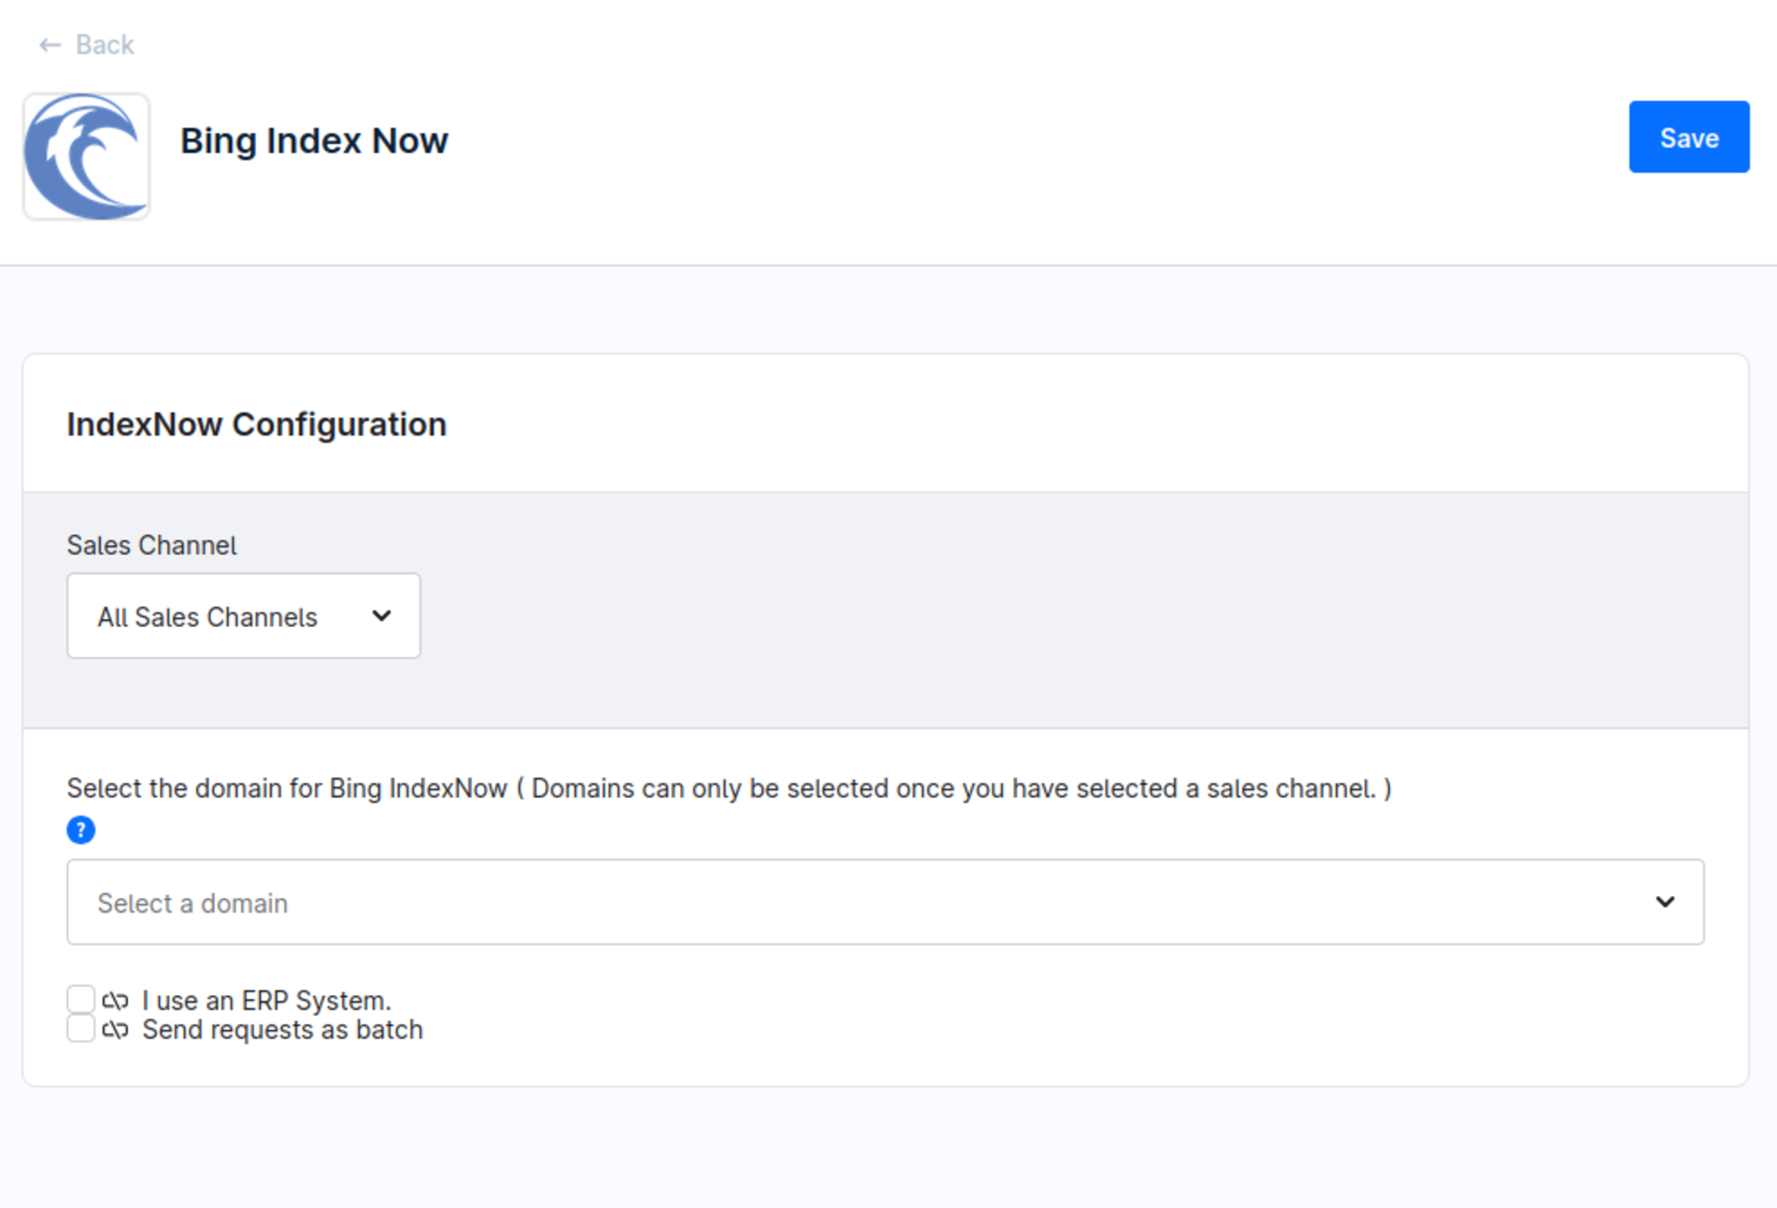The image size is (1777, 1208).
Task: Click the Sales Channel field label
Action: tap(152, 545)
